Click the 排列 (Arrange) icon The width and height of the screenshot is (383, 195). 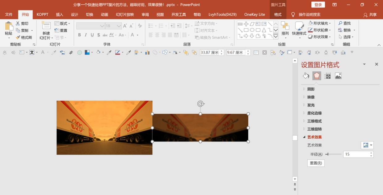(x=285, y=26)
